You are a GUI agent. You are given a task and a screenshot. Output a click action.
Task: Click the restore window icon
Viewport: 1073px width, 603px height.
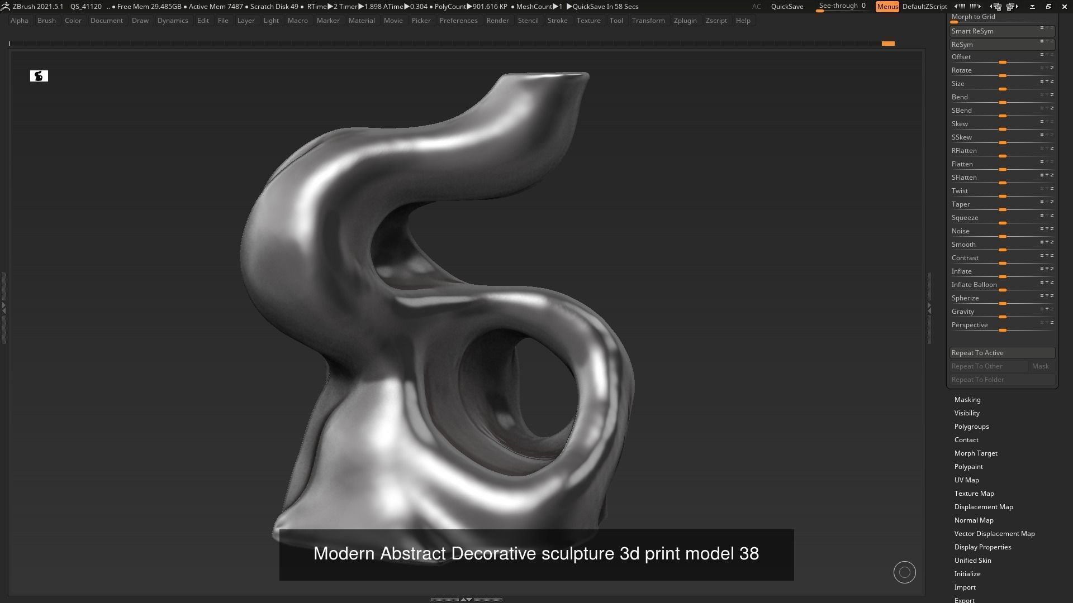point(1048,7)
